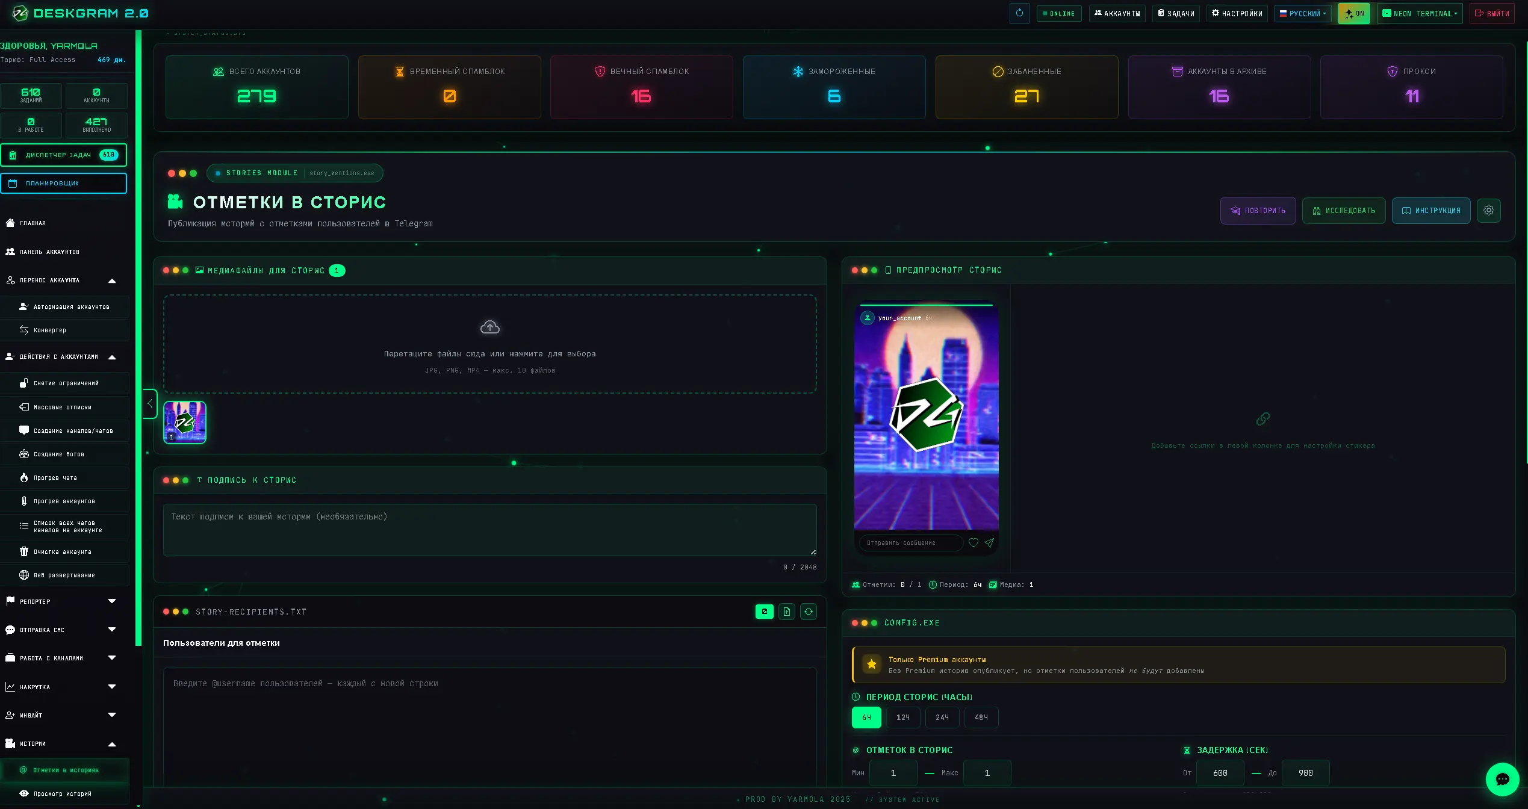Open Снятие ограничений in the sidebar
Screen dimensions: 1528x809
(64, 383)
